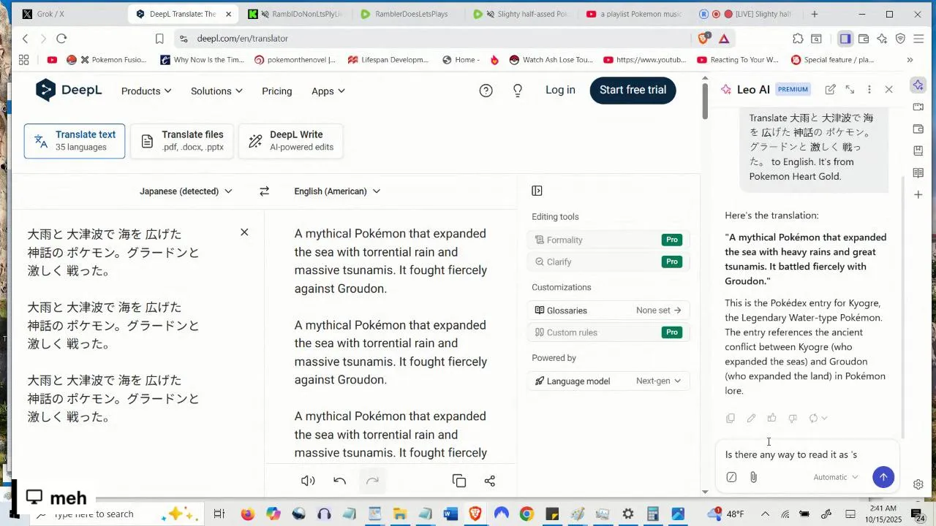The image size is (936, 526).
Task: Open browser extensions puzzle icon
Action: coord(798,39)
